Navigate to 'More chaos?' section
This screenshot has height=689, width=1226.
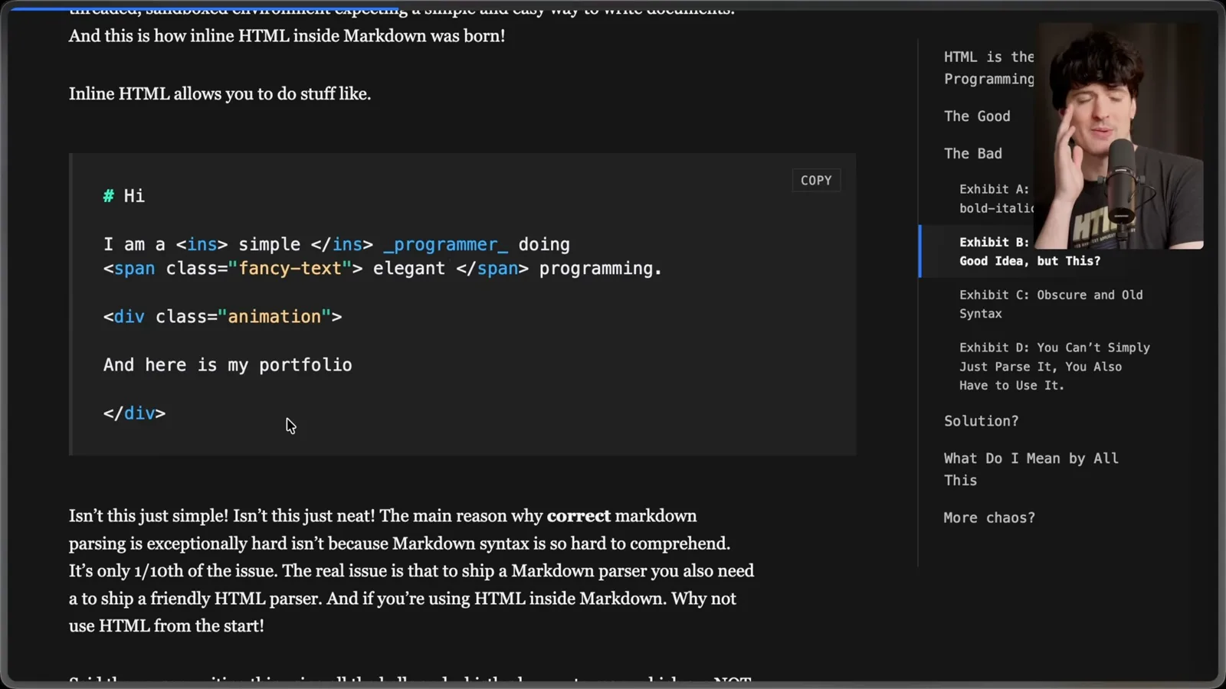(989, 518)
